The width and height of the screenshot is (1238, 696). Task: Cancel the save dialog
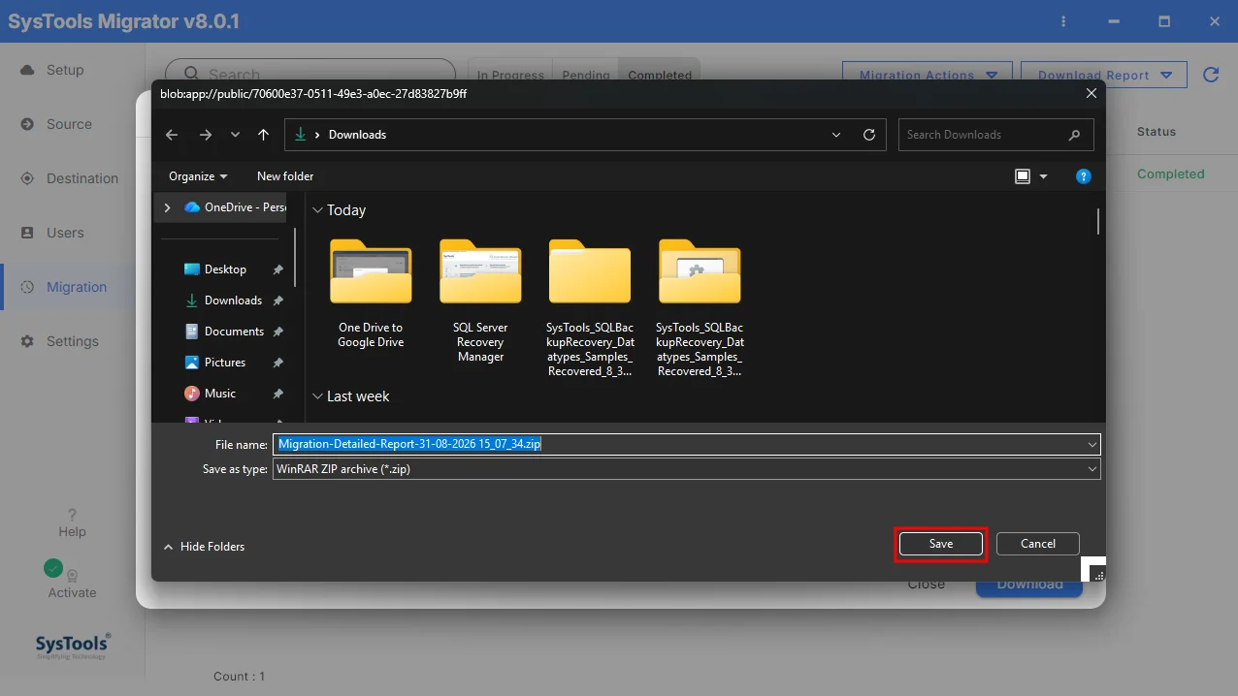point(1038,544)
